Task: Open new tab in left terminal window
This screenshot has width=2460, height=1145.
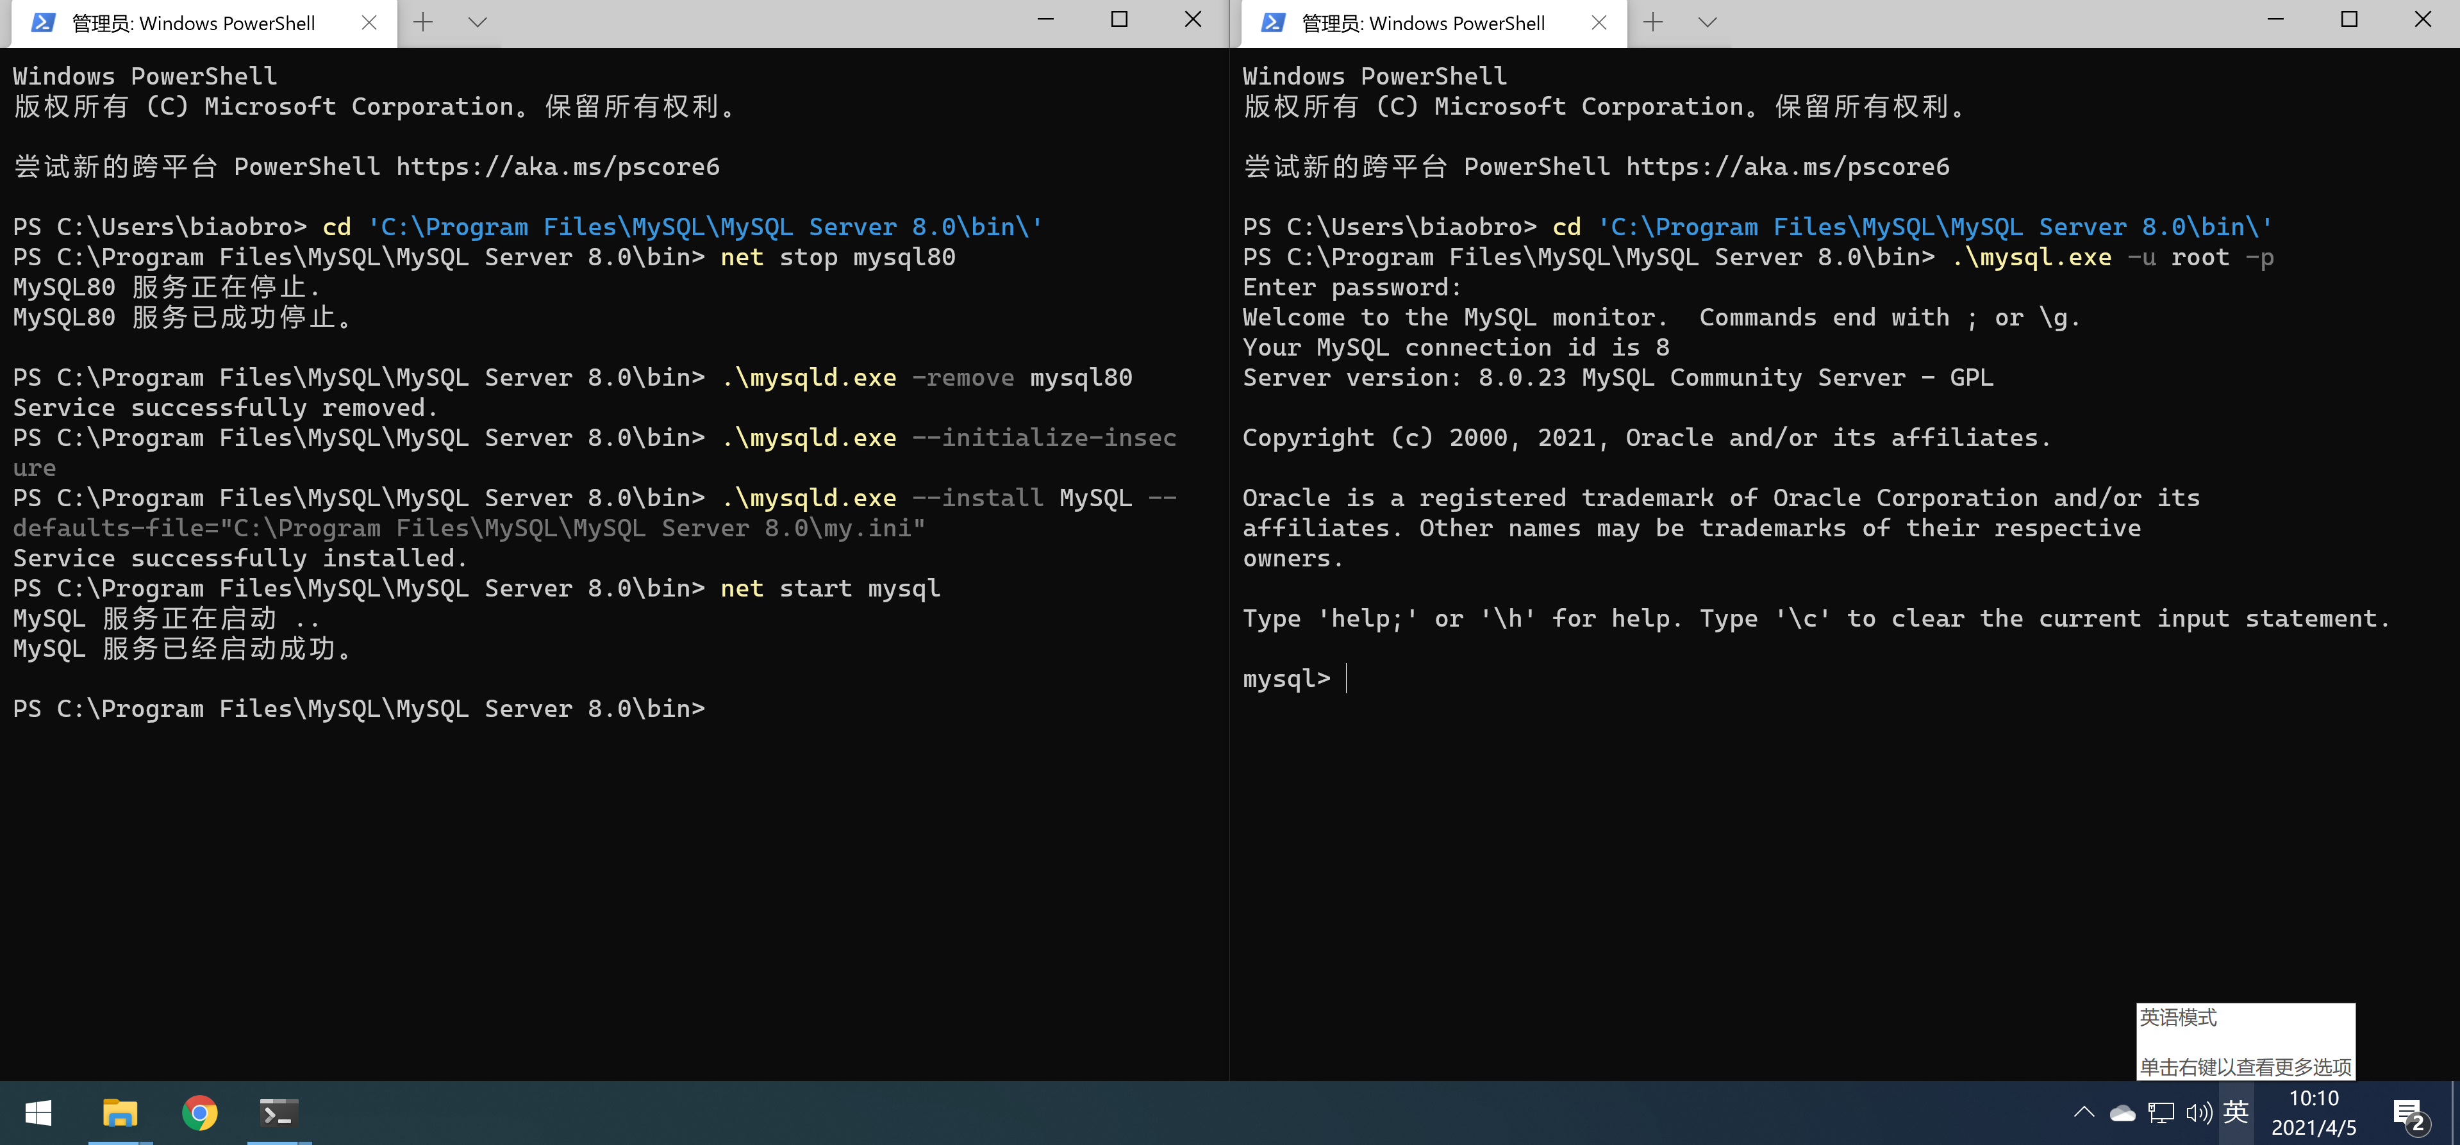Action: (423, 22)
